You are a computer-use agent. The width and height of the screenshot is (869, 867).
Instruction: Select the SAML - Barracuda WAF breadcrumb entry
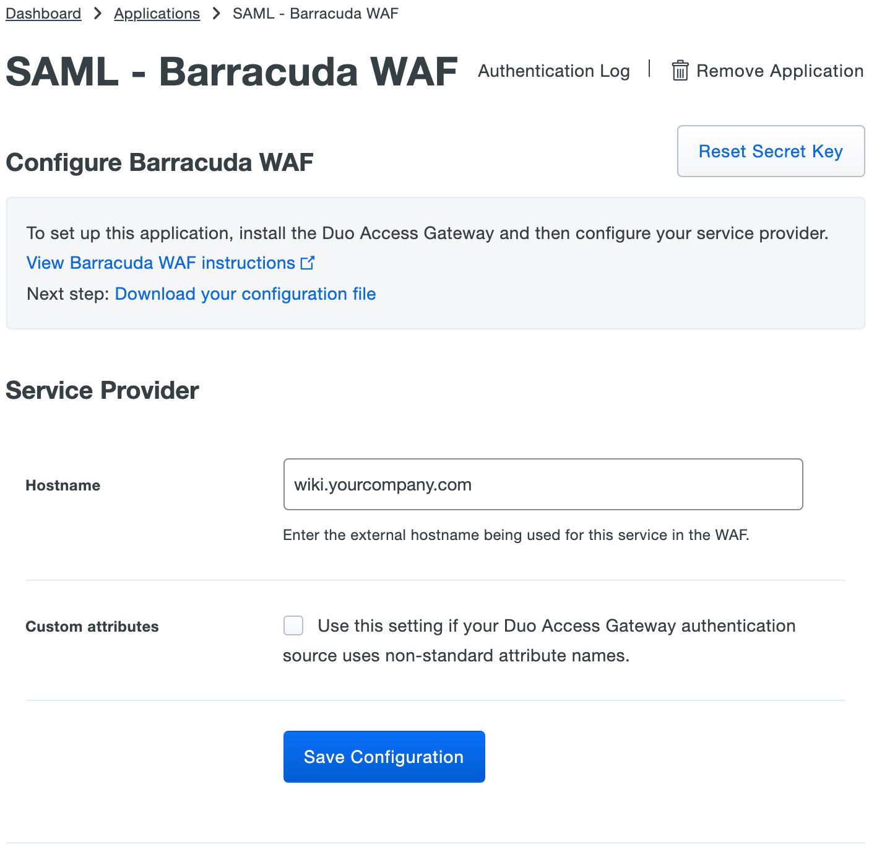tap(314, 13)
